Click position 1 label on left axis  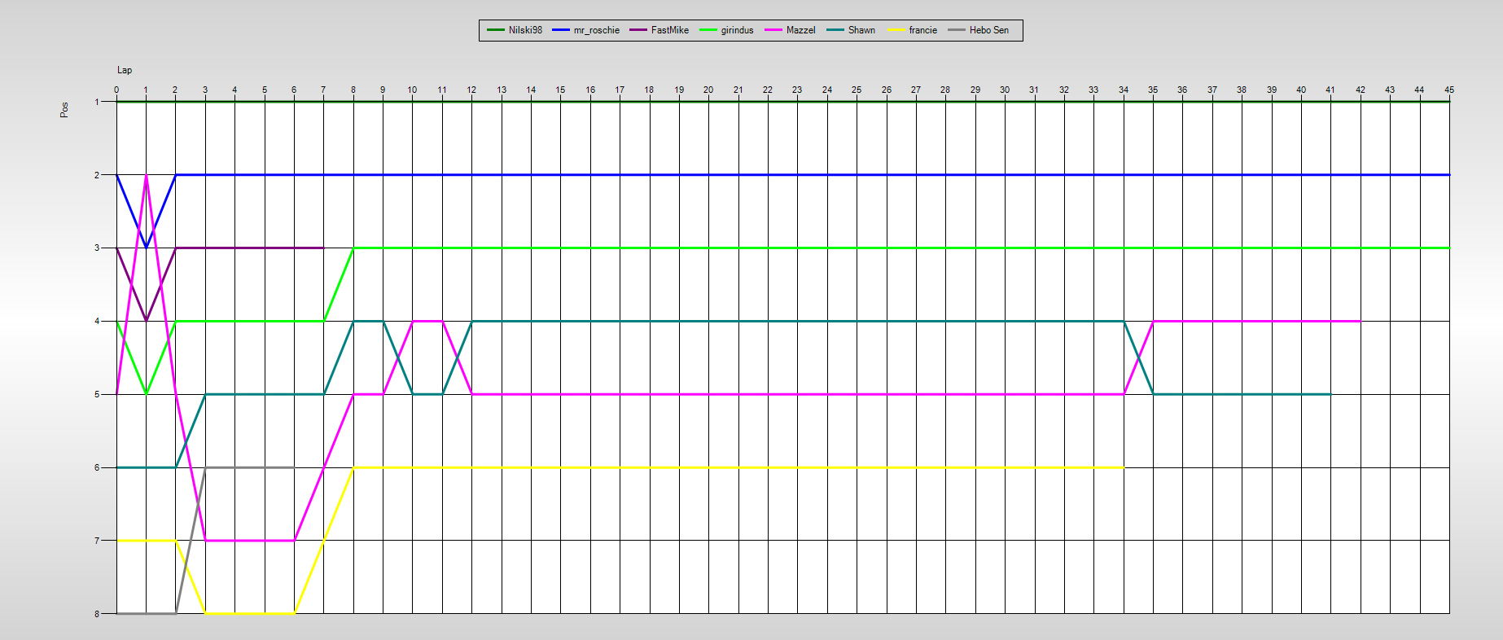point(97,102)
